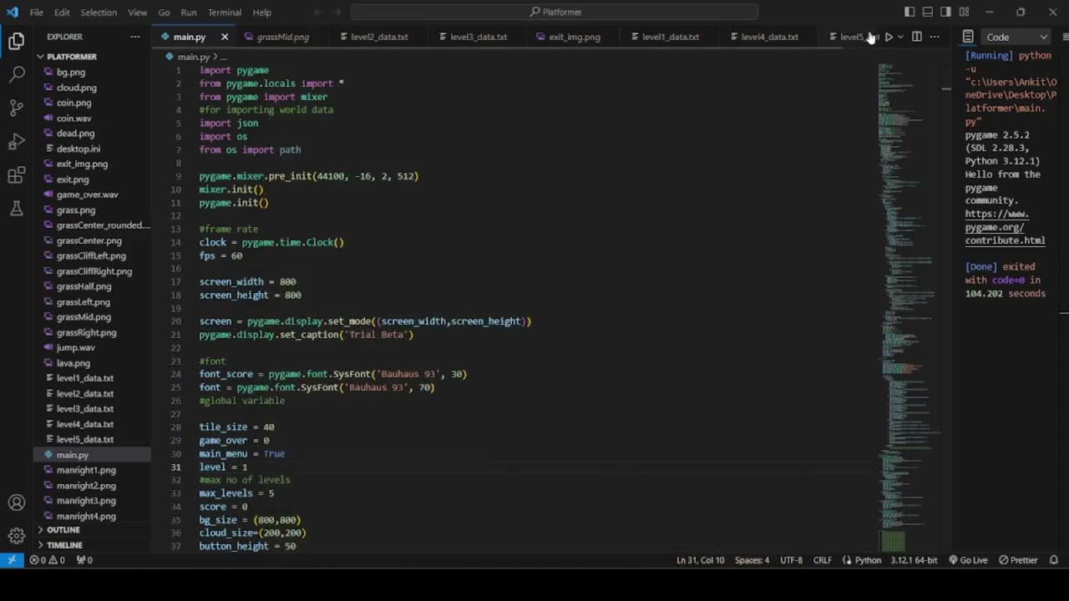Click the Platformer command center search box

click(x=555, y=12)
